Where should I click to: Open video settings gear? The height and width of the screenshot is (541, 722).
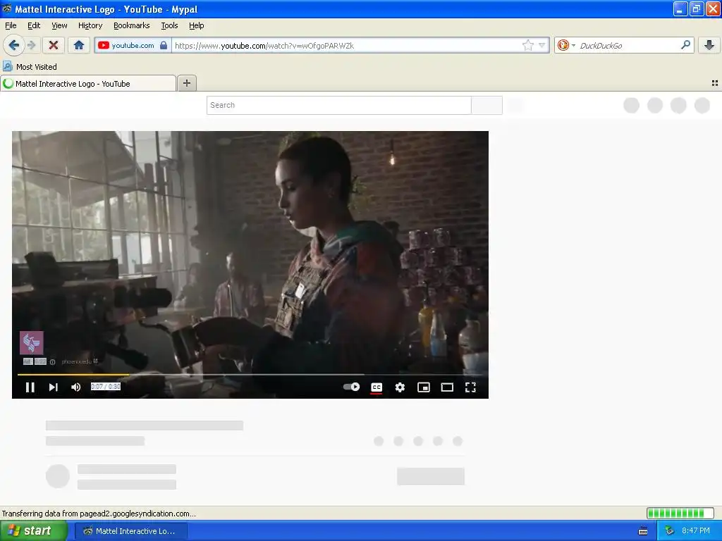400,387
